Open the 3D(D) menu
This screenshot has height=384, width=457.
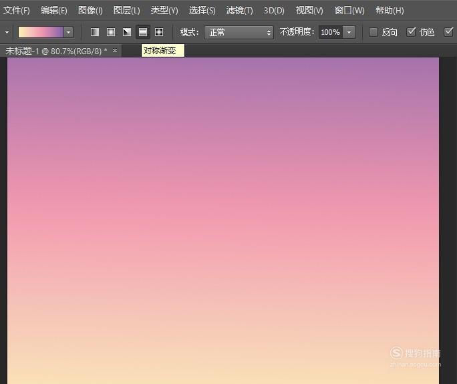coord(274,11)
